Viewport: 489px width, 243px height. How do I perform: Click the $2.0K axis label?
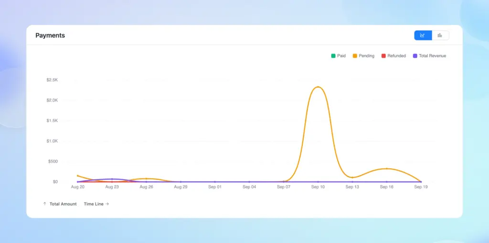tap(52, 100)
